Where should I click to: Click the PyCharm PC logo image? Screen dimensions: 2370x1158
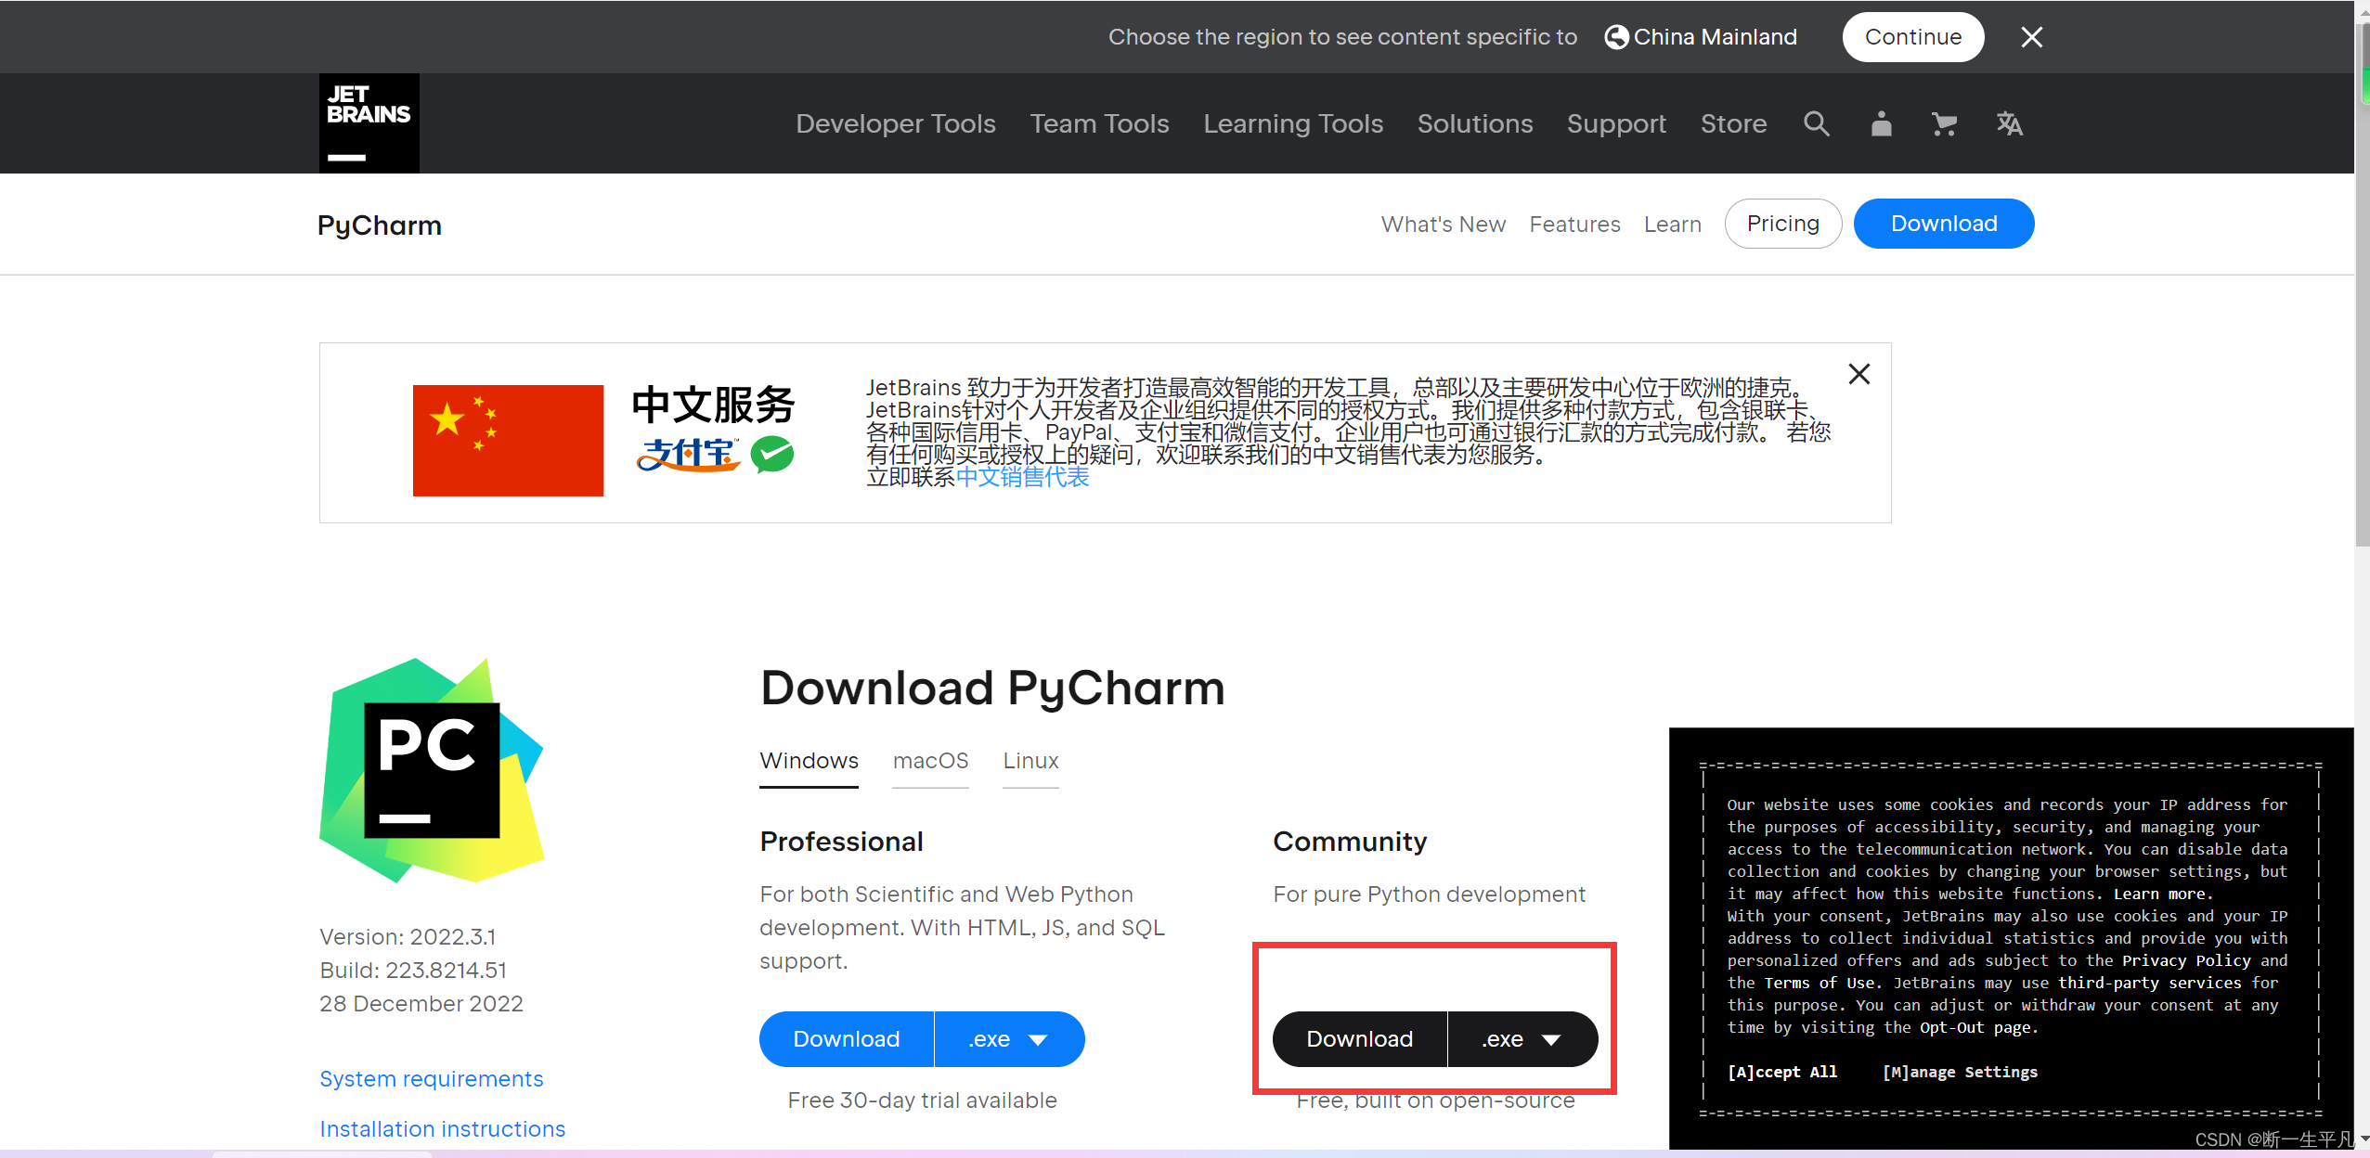coord(432,770)
